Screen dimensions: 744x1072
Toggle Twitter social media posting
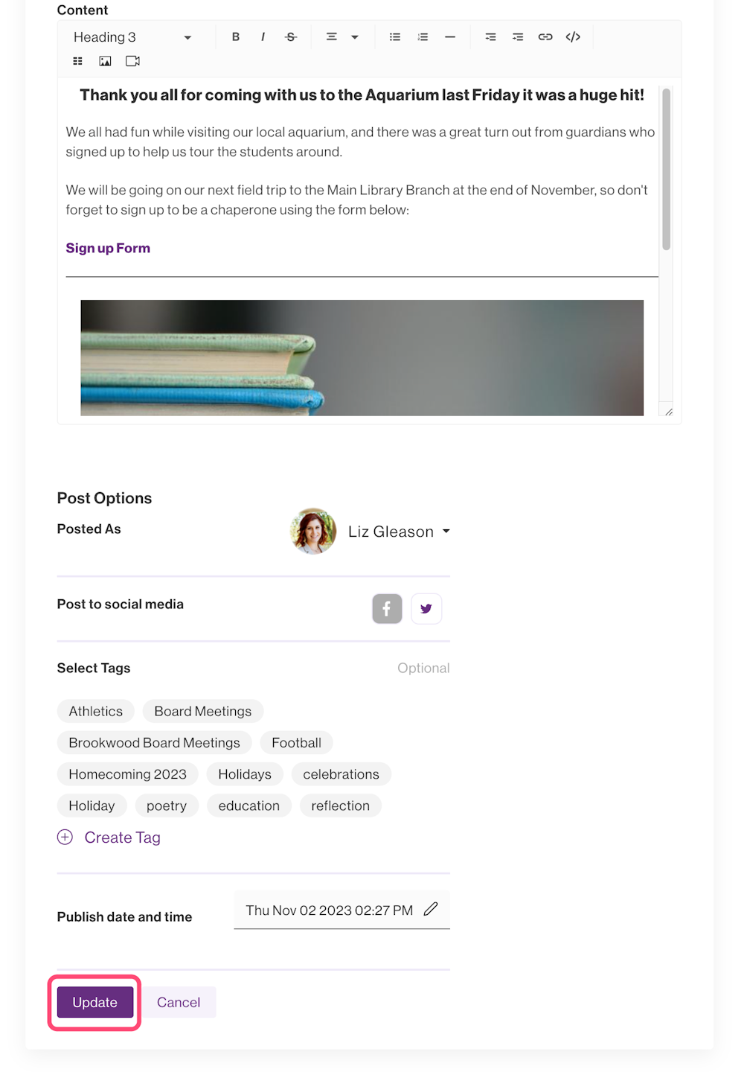pyautogui.click(x=426, y=609)
